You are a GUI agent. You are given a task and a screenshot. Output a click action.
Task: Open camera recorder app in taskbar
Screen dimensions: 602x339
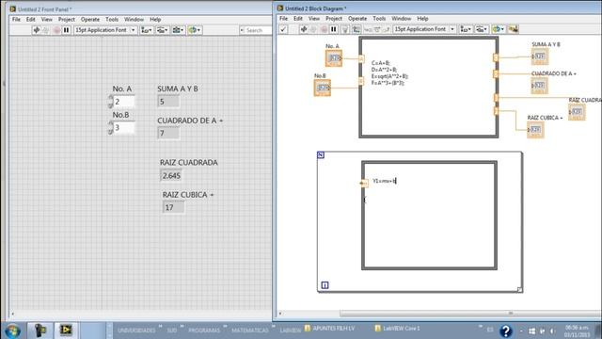pos(40,331)
